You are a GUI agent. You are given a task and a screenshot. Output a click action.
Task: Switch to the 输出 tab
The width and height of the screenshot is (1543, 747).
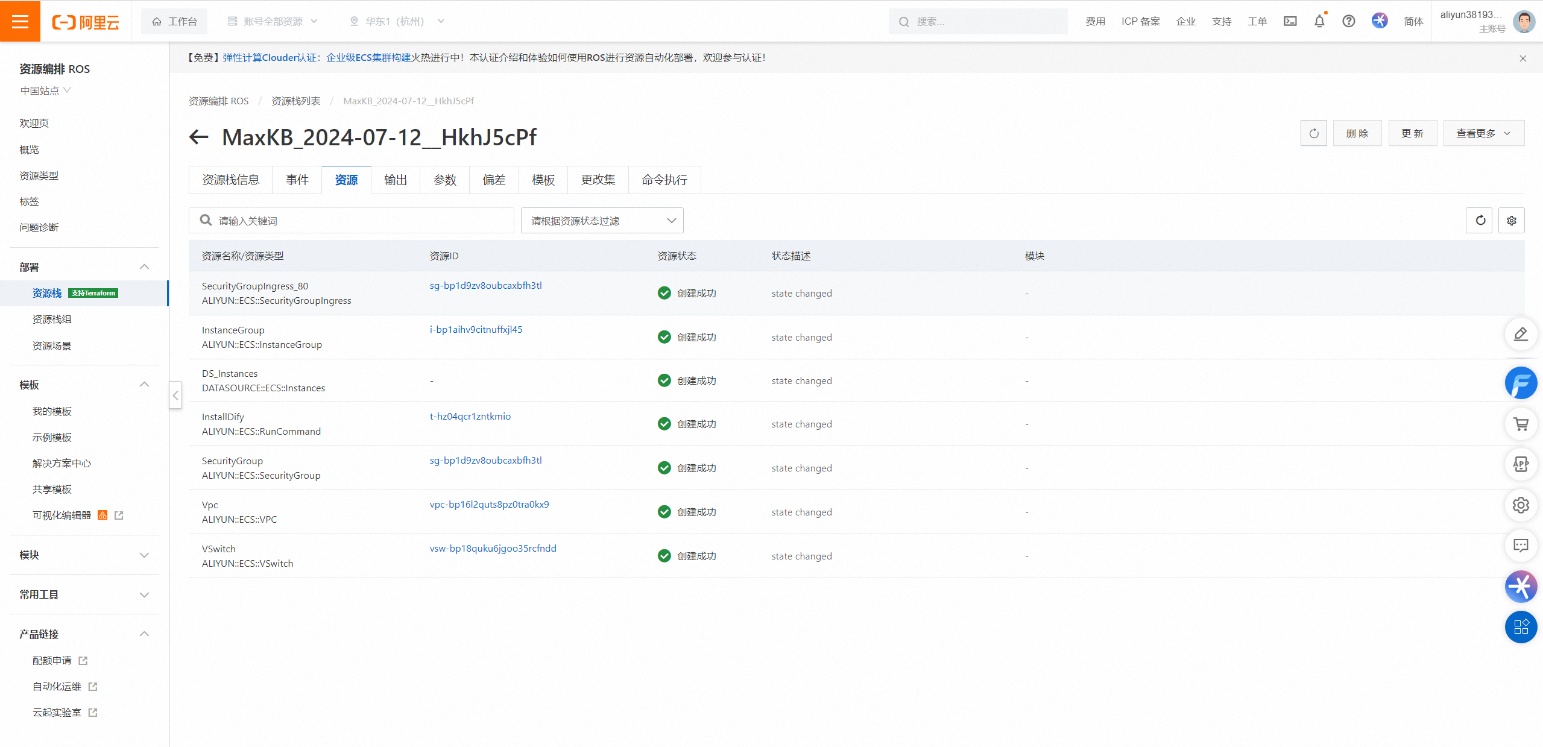point(396,180)
